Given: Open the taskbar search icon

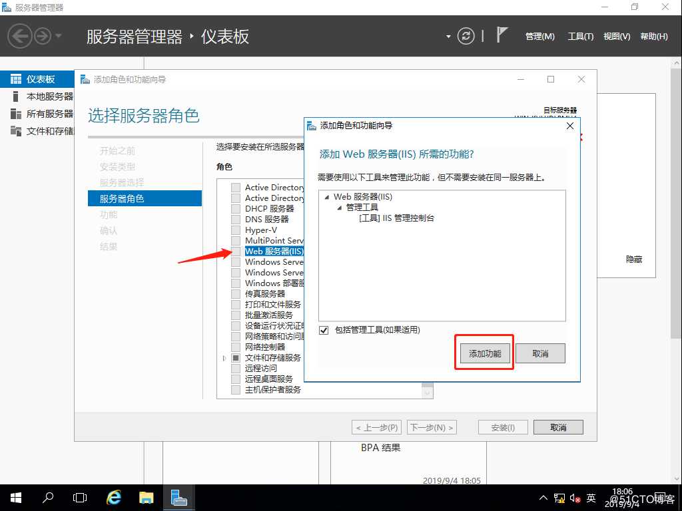Looking at the screenshot, I should [x=48, y=498].
